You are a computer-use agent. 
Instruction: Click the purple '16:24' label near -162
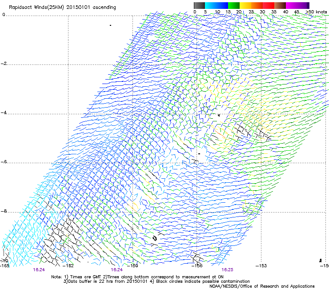[x=39, y=270]
